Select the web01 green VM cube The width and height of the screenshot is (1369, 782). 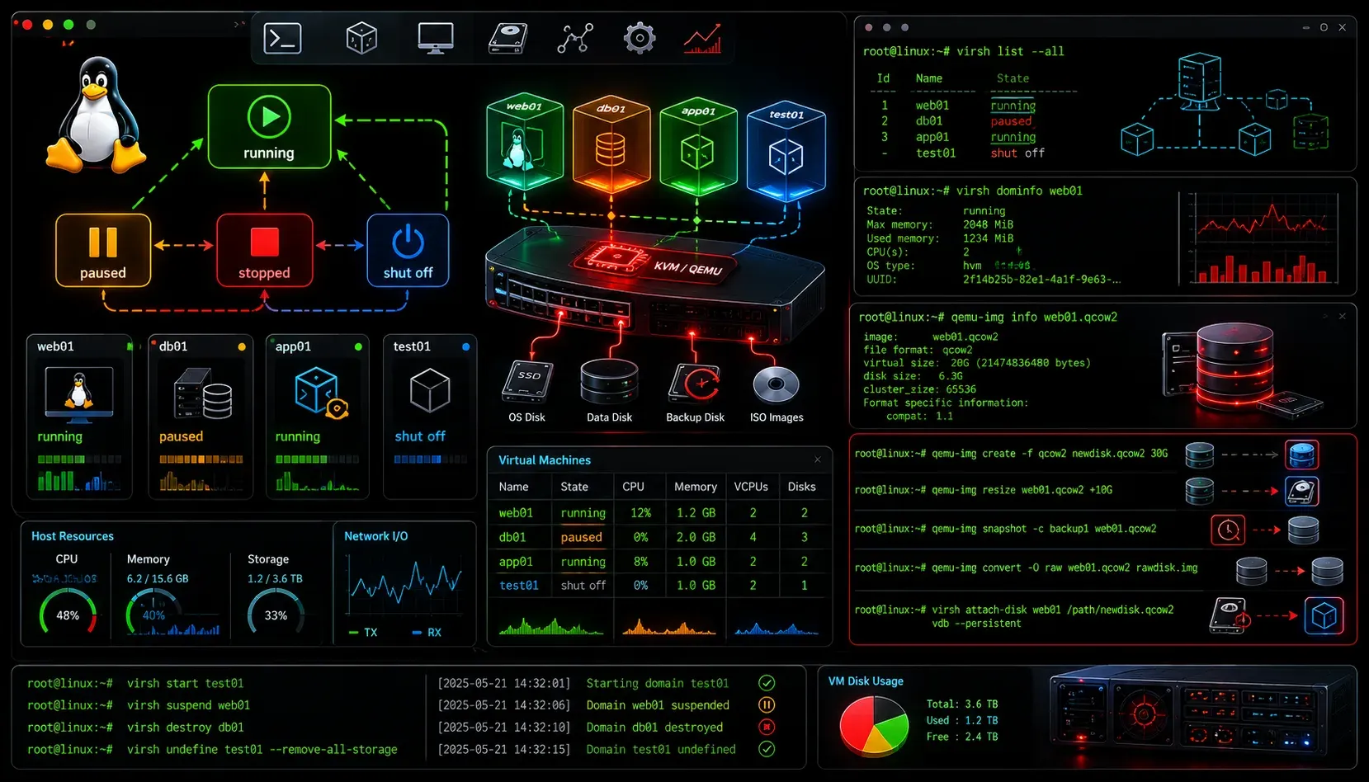pos(525,141)
